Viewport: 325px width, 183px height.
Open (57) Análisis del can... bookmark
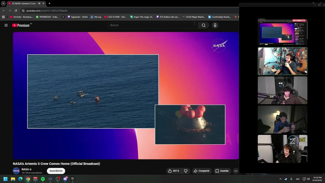click(168, 17)
